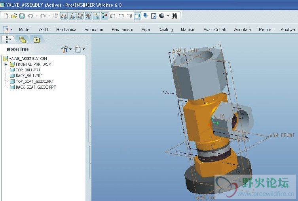Switch to Folder Browser navigator tab
This screenshot has width=298, height=201.
tap(23, 40)
